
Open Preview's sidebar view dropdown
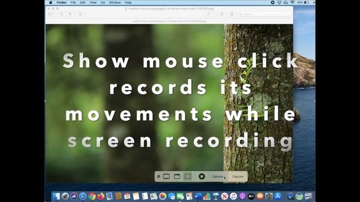click(51, 14)
